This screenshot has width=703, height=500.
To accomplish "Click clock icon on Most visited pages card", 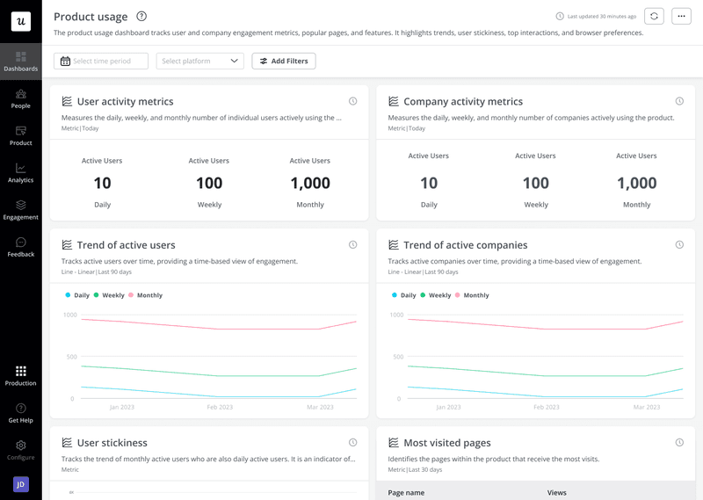I will 679,443.
